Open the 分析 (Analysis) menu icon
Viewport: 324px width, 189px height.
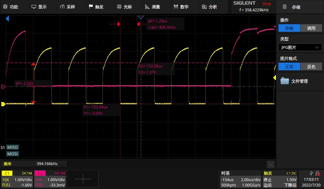click(x=210, y=6)
